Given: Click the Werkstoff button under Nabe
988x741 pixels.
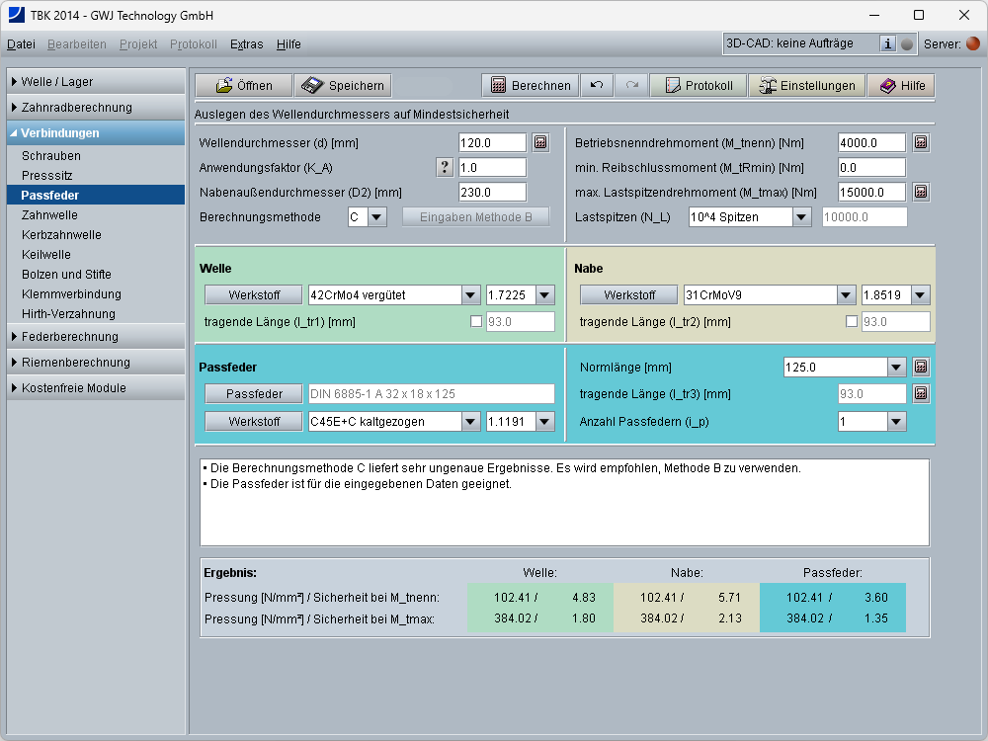Looking at the screenshot, I should [x=629, y=295].
